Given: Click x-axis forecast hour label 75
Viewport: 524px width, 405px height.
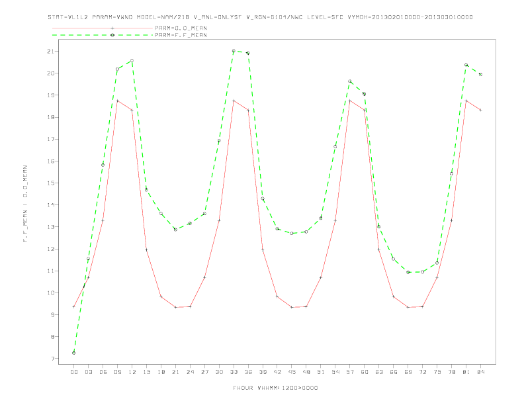Looking at the screenshot, I should (x=437, y=372).
